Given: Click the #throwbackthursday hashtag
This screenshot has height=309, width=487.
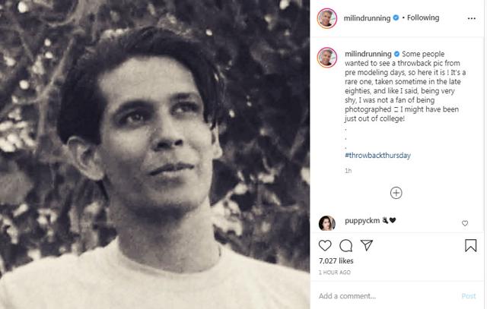Looking at the screenshot, I should (x=378, y=155).
